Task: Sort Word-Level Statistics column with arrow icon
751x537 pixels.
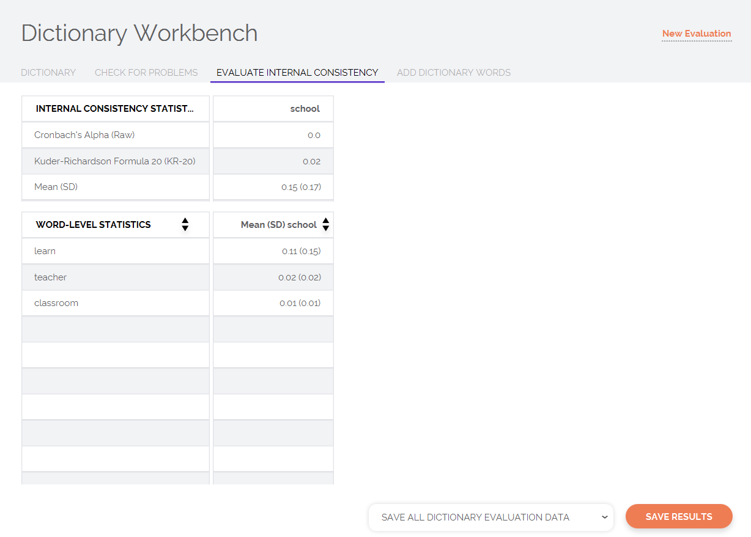Action: pos(185,225)
